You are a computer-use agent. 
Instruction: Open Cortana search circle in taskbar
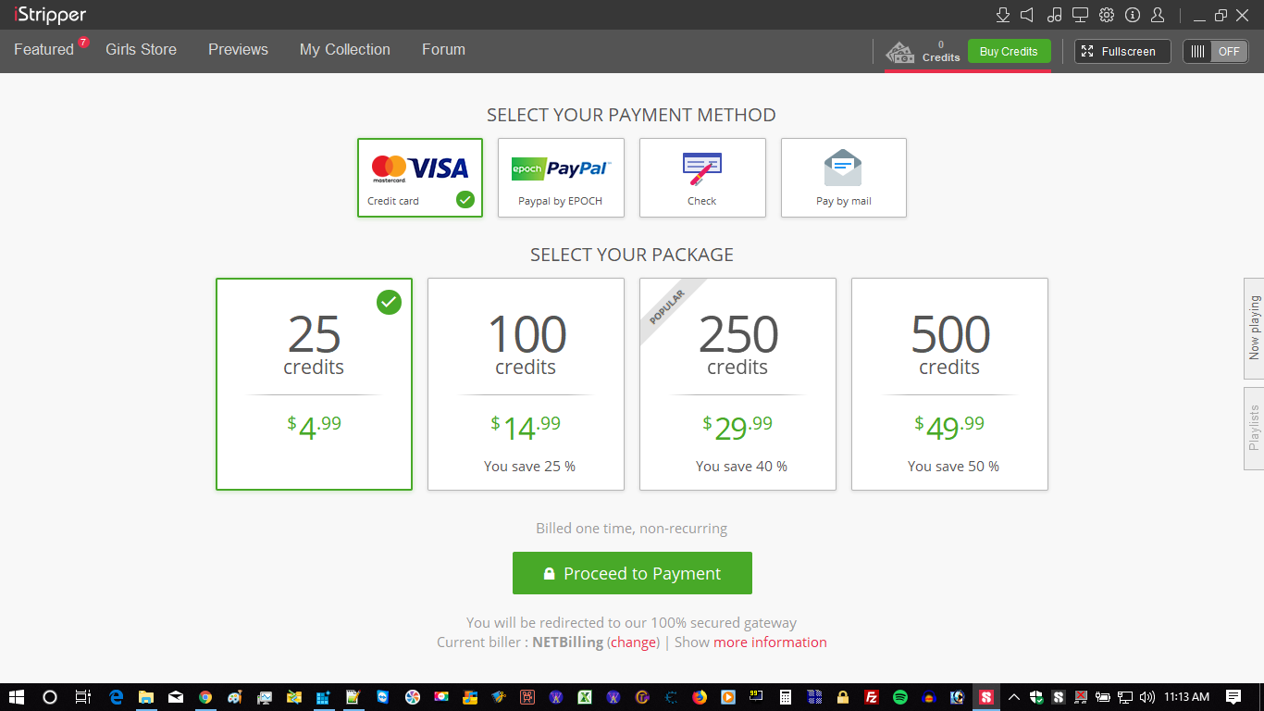pyautogui.click(x=50, y=697)
